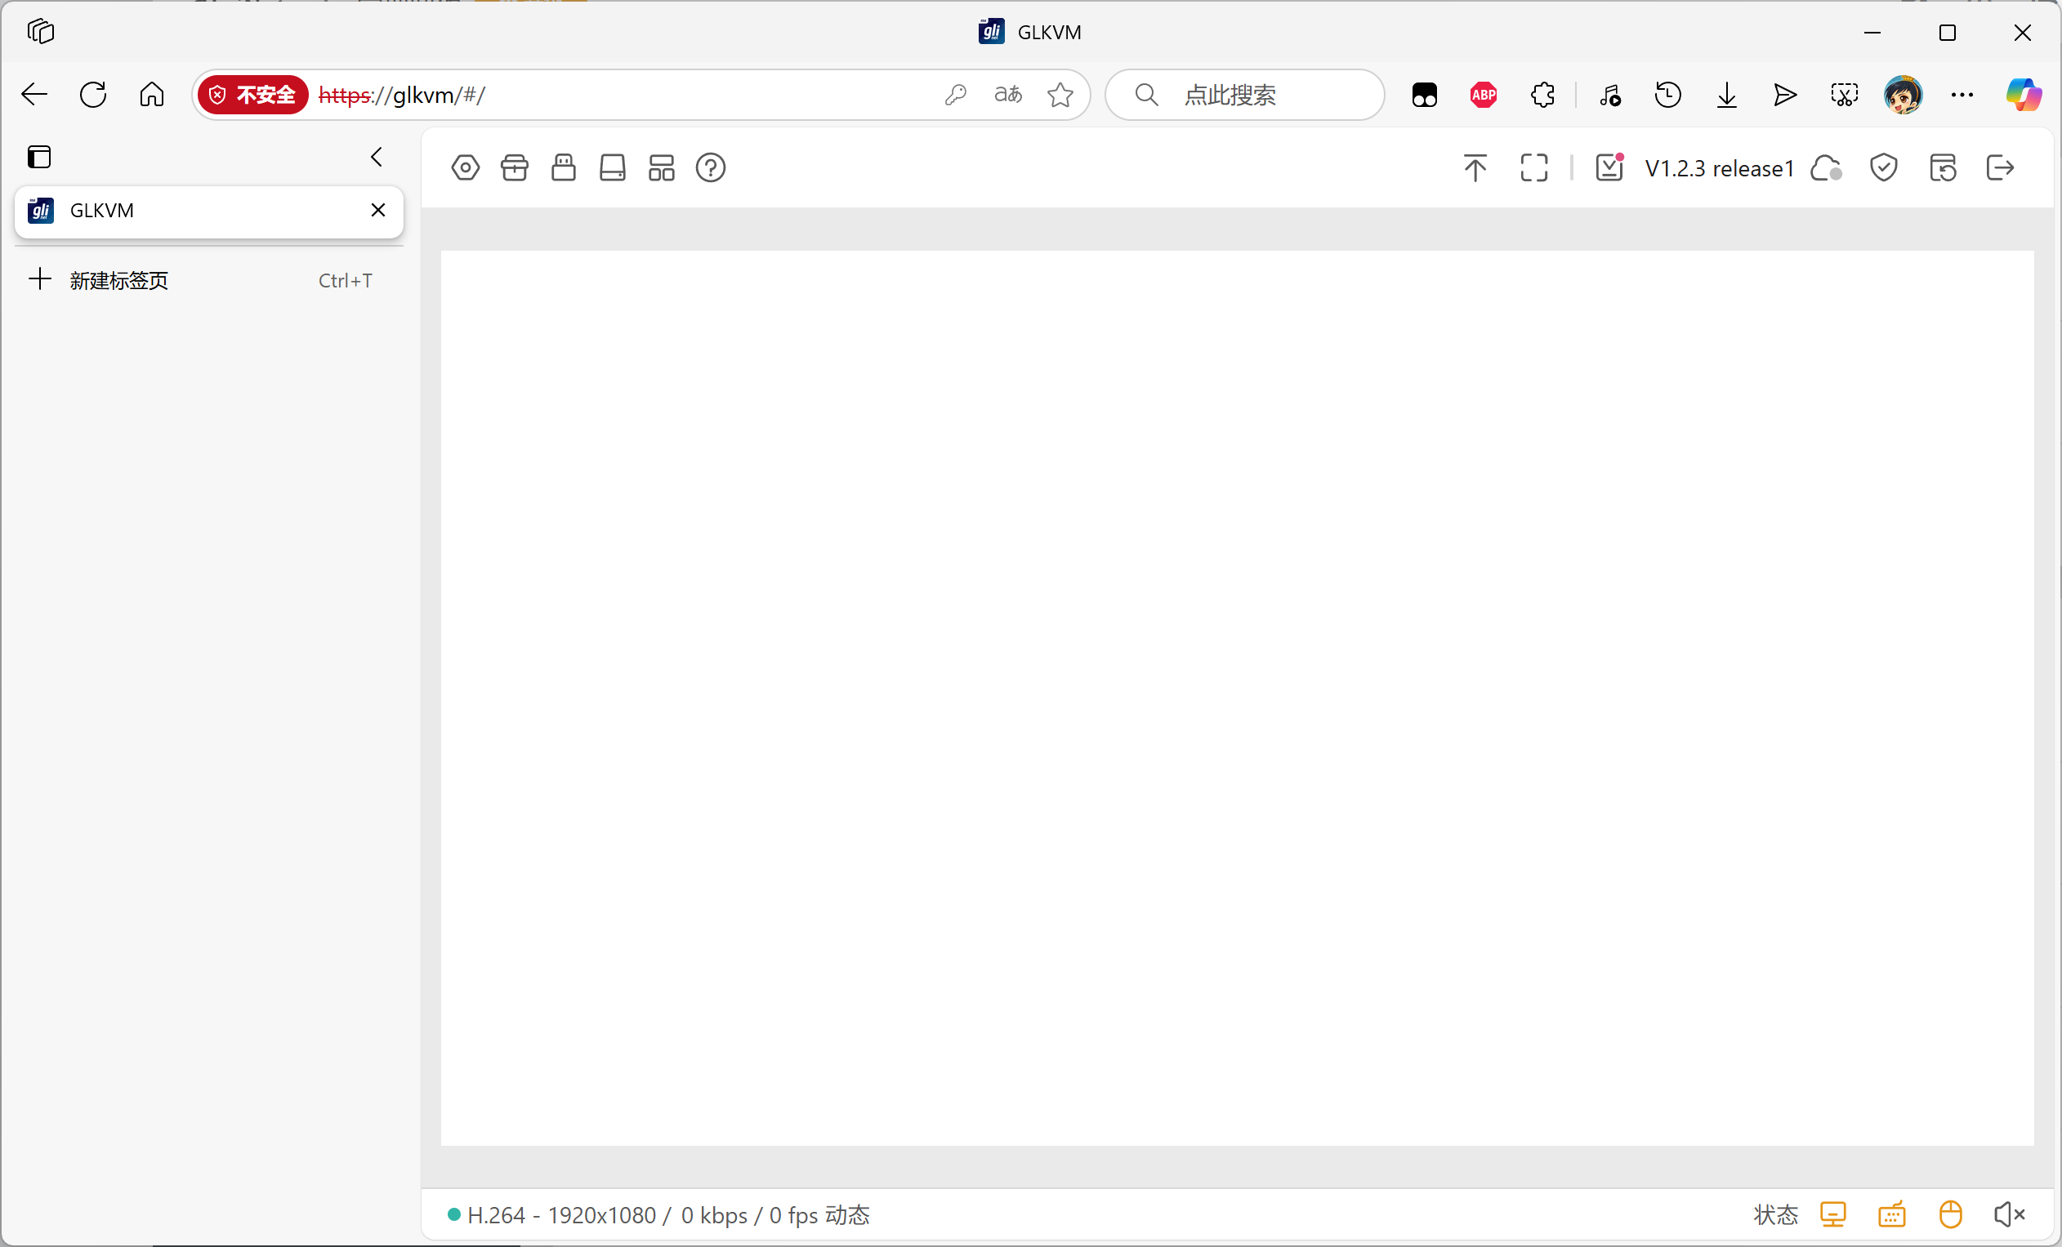Screen dimensions: 2062x1247
Task: Collapse the vertical tabs pane chevron
Action: click(x=377, y=158)
